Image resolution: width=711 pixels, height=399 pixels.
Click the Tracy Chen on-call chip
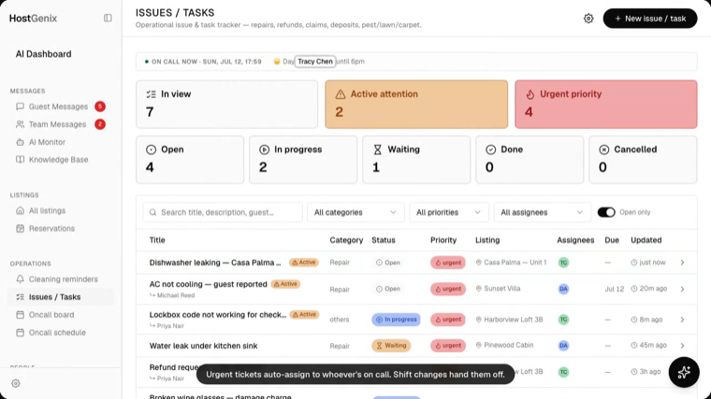tap(315, 61)
